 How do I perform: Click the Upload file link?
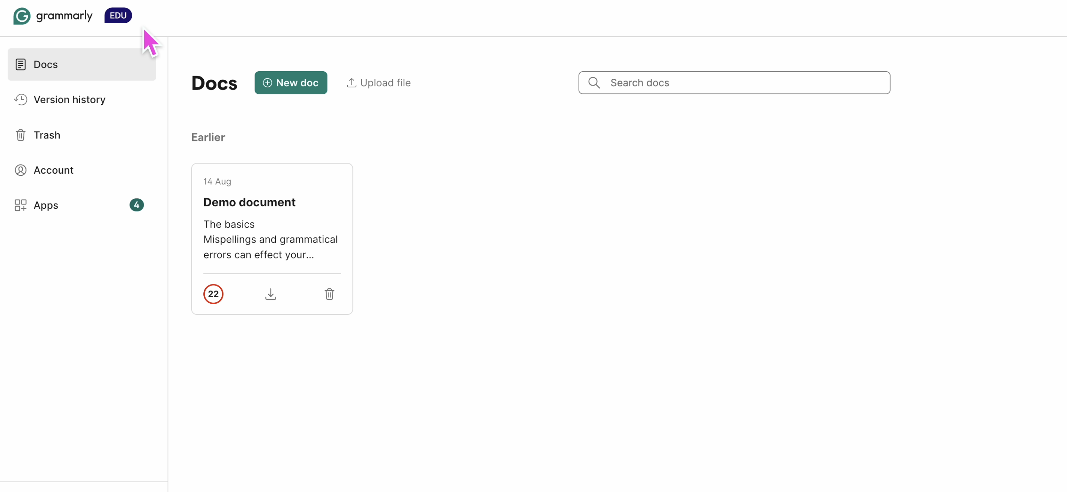click(385, 82)
